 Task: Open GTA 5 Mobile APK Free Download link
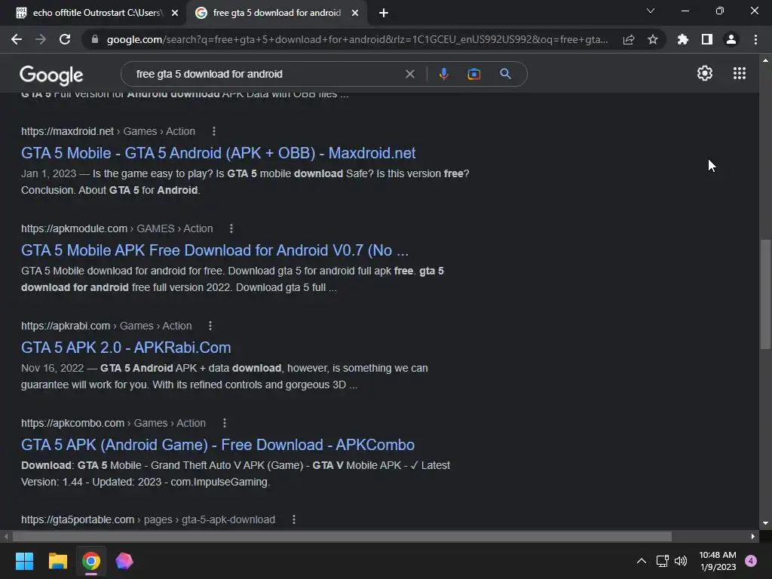(215, 250)
